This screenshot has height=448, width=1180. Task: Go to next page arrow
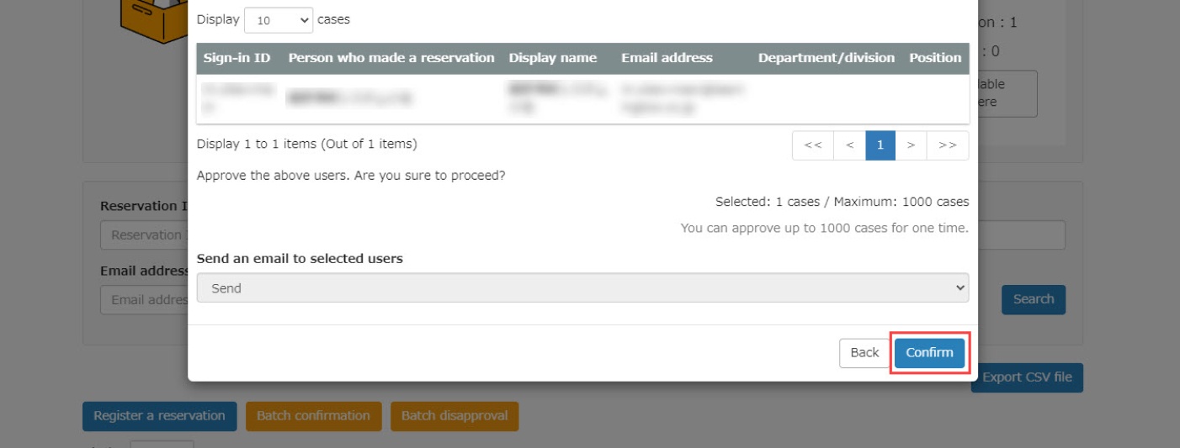(911, 145)
